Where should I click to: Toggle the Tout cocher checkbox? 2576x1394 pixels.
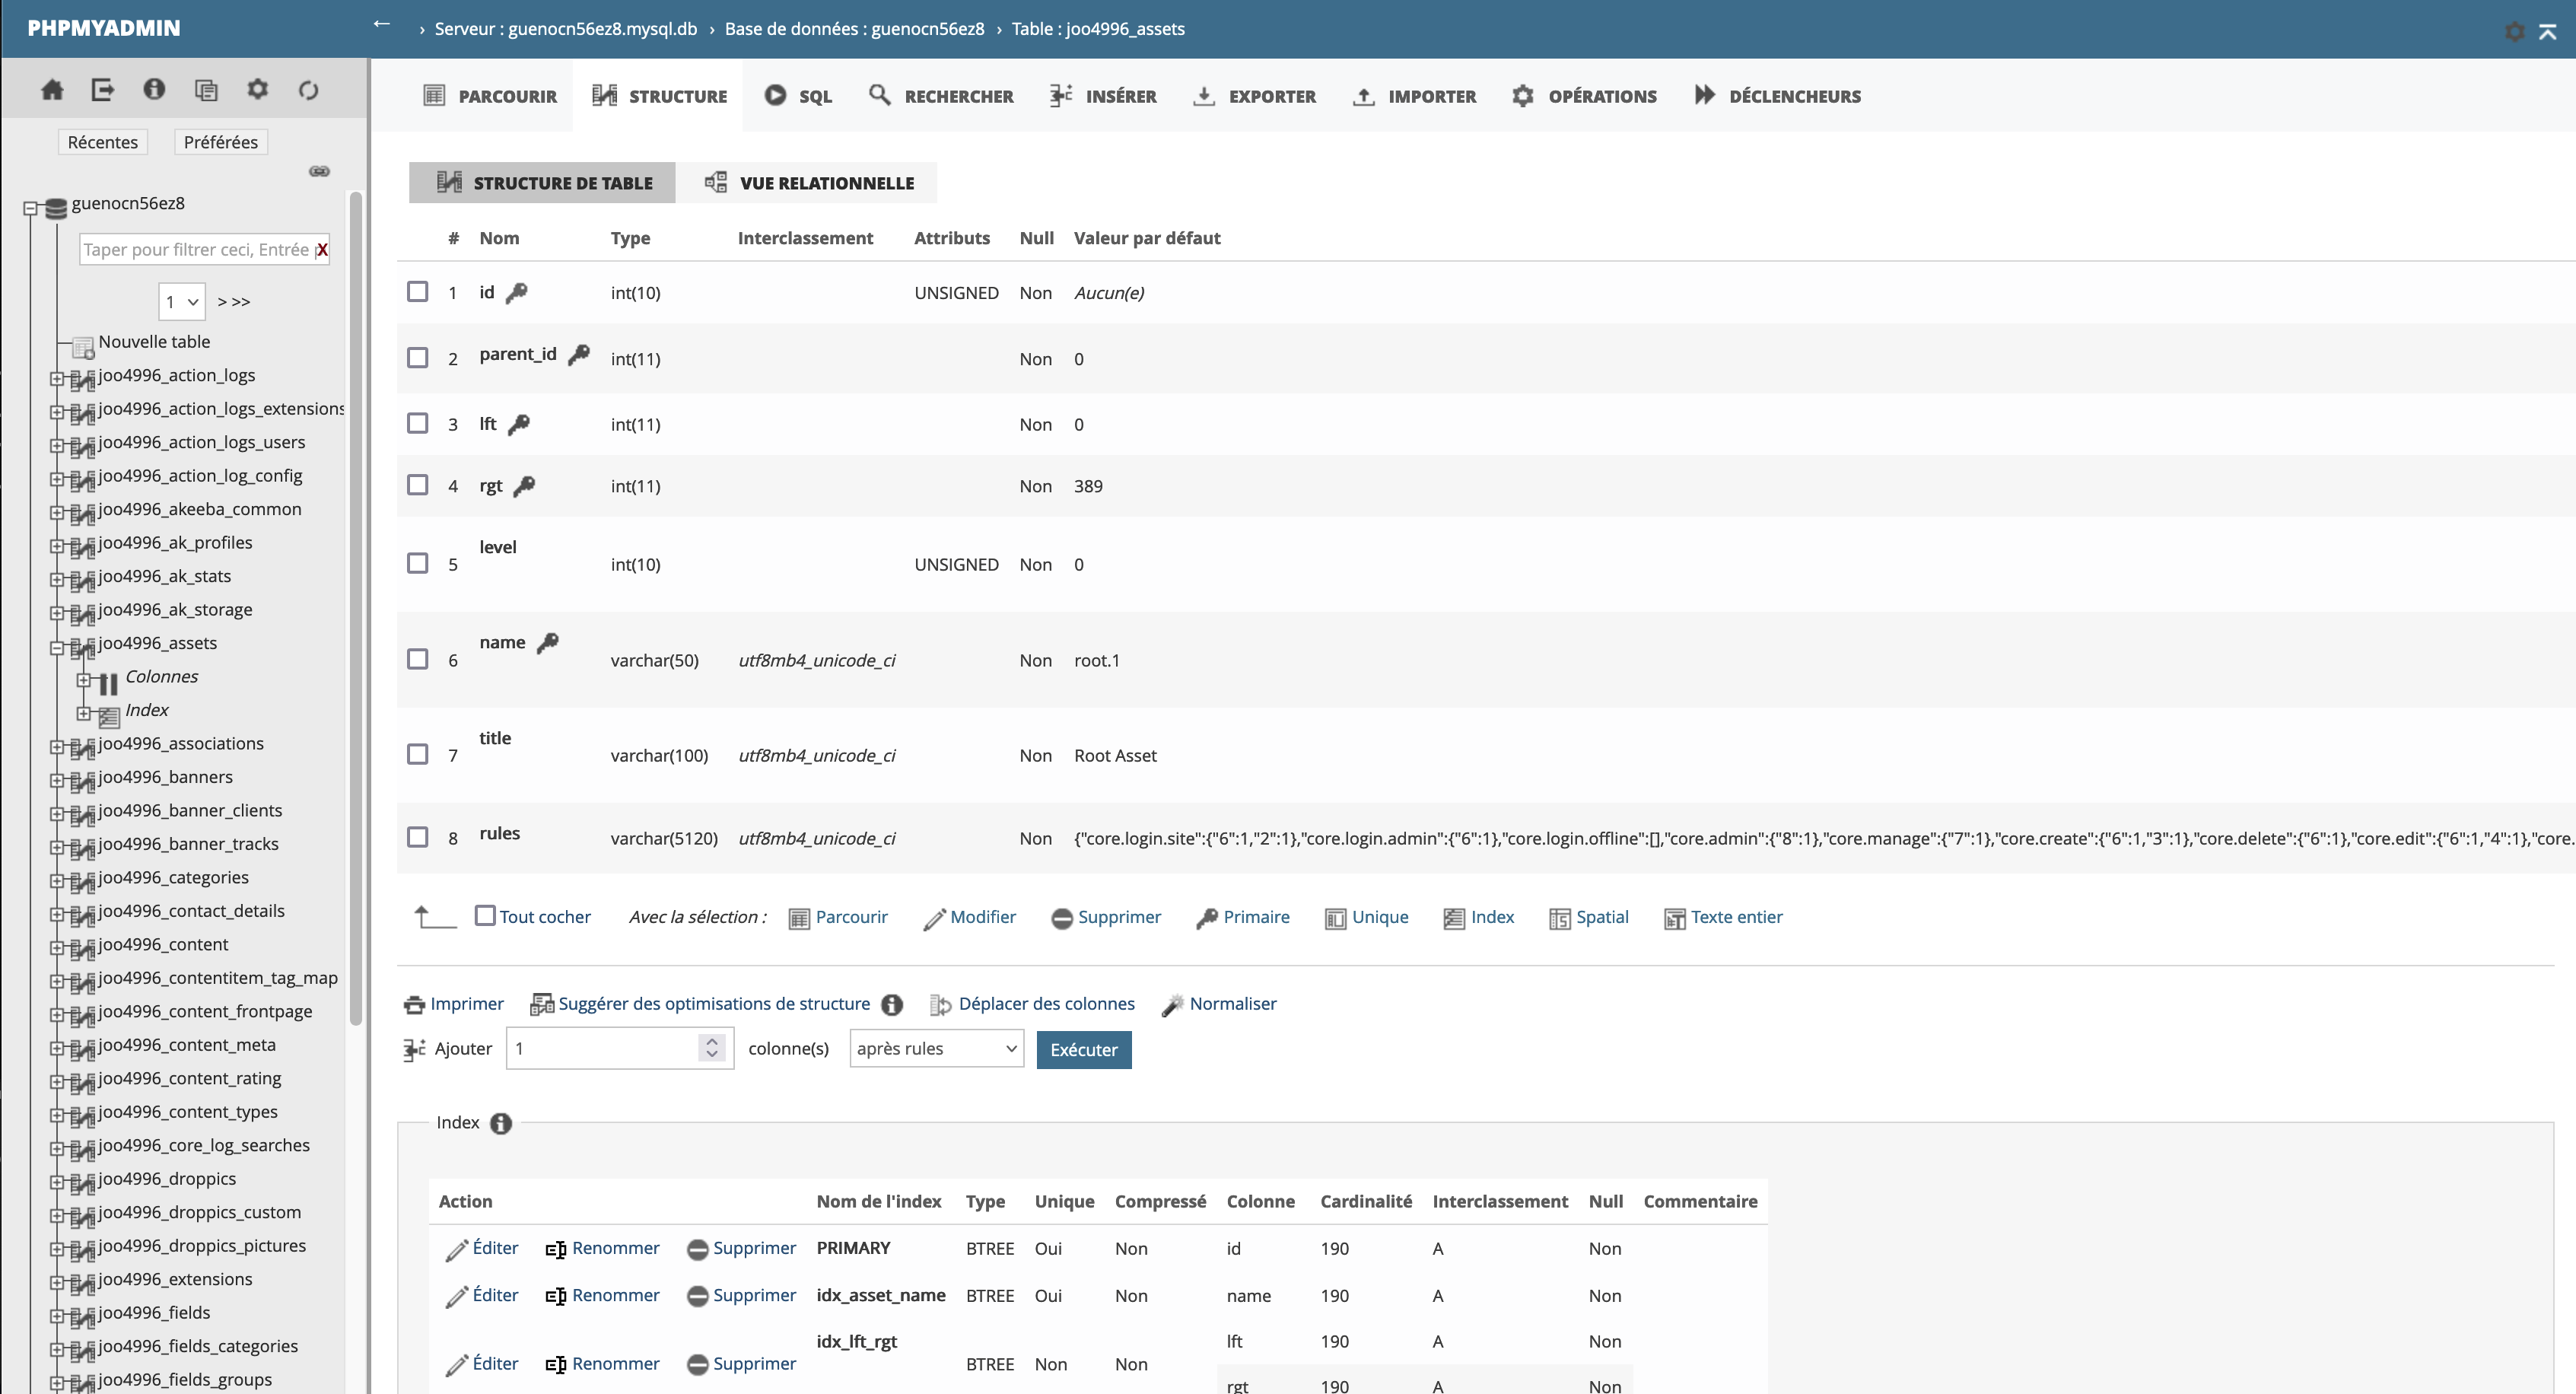[x=485, y=916]
